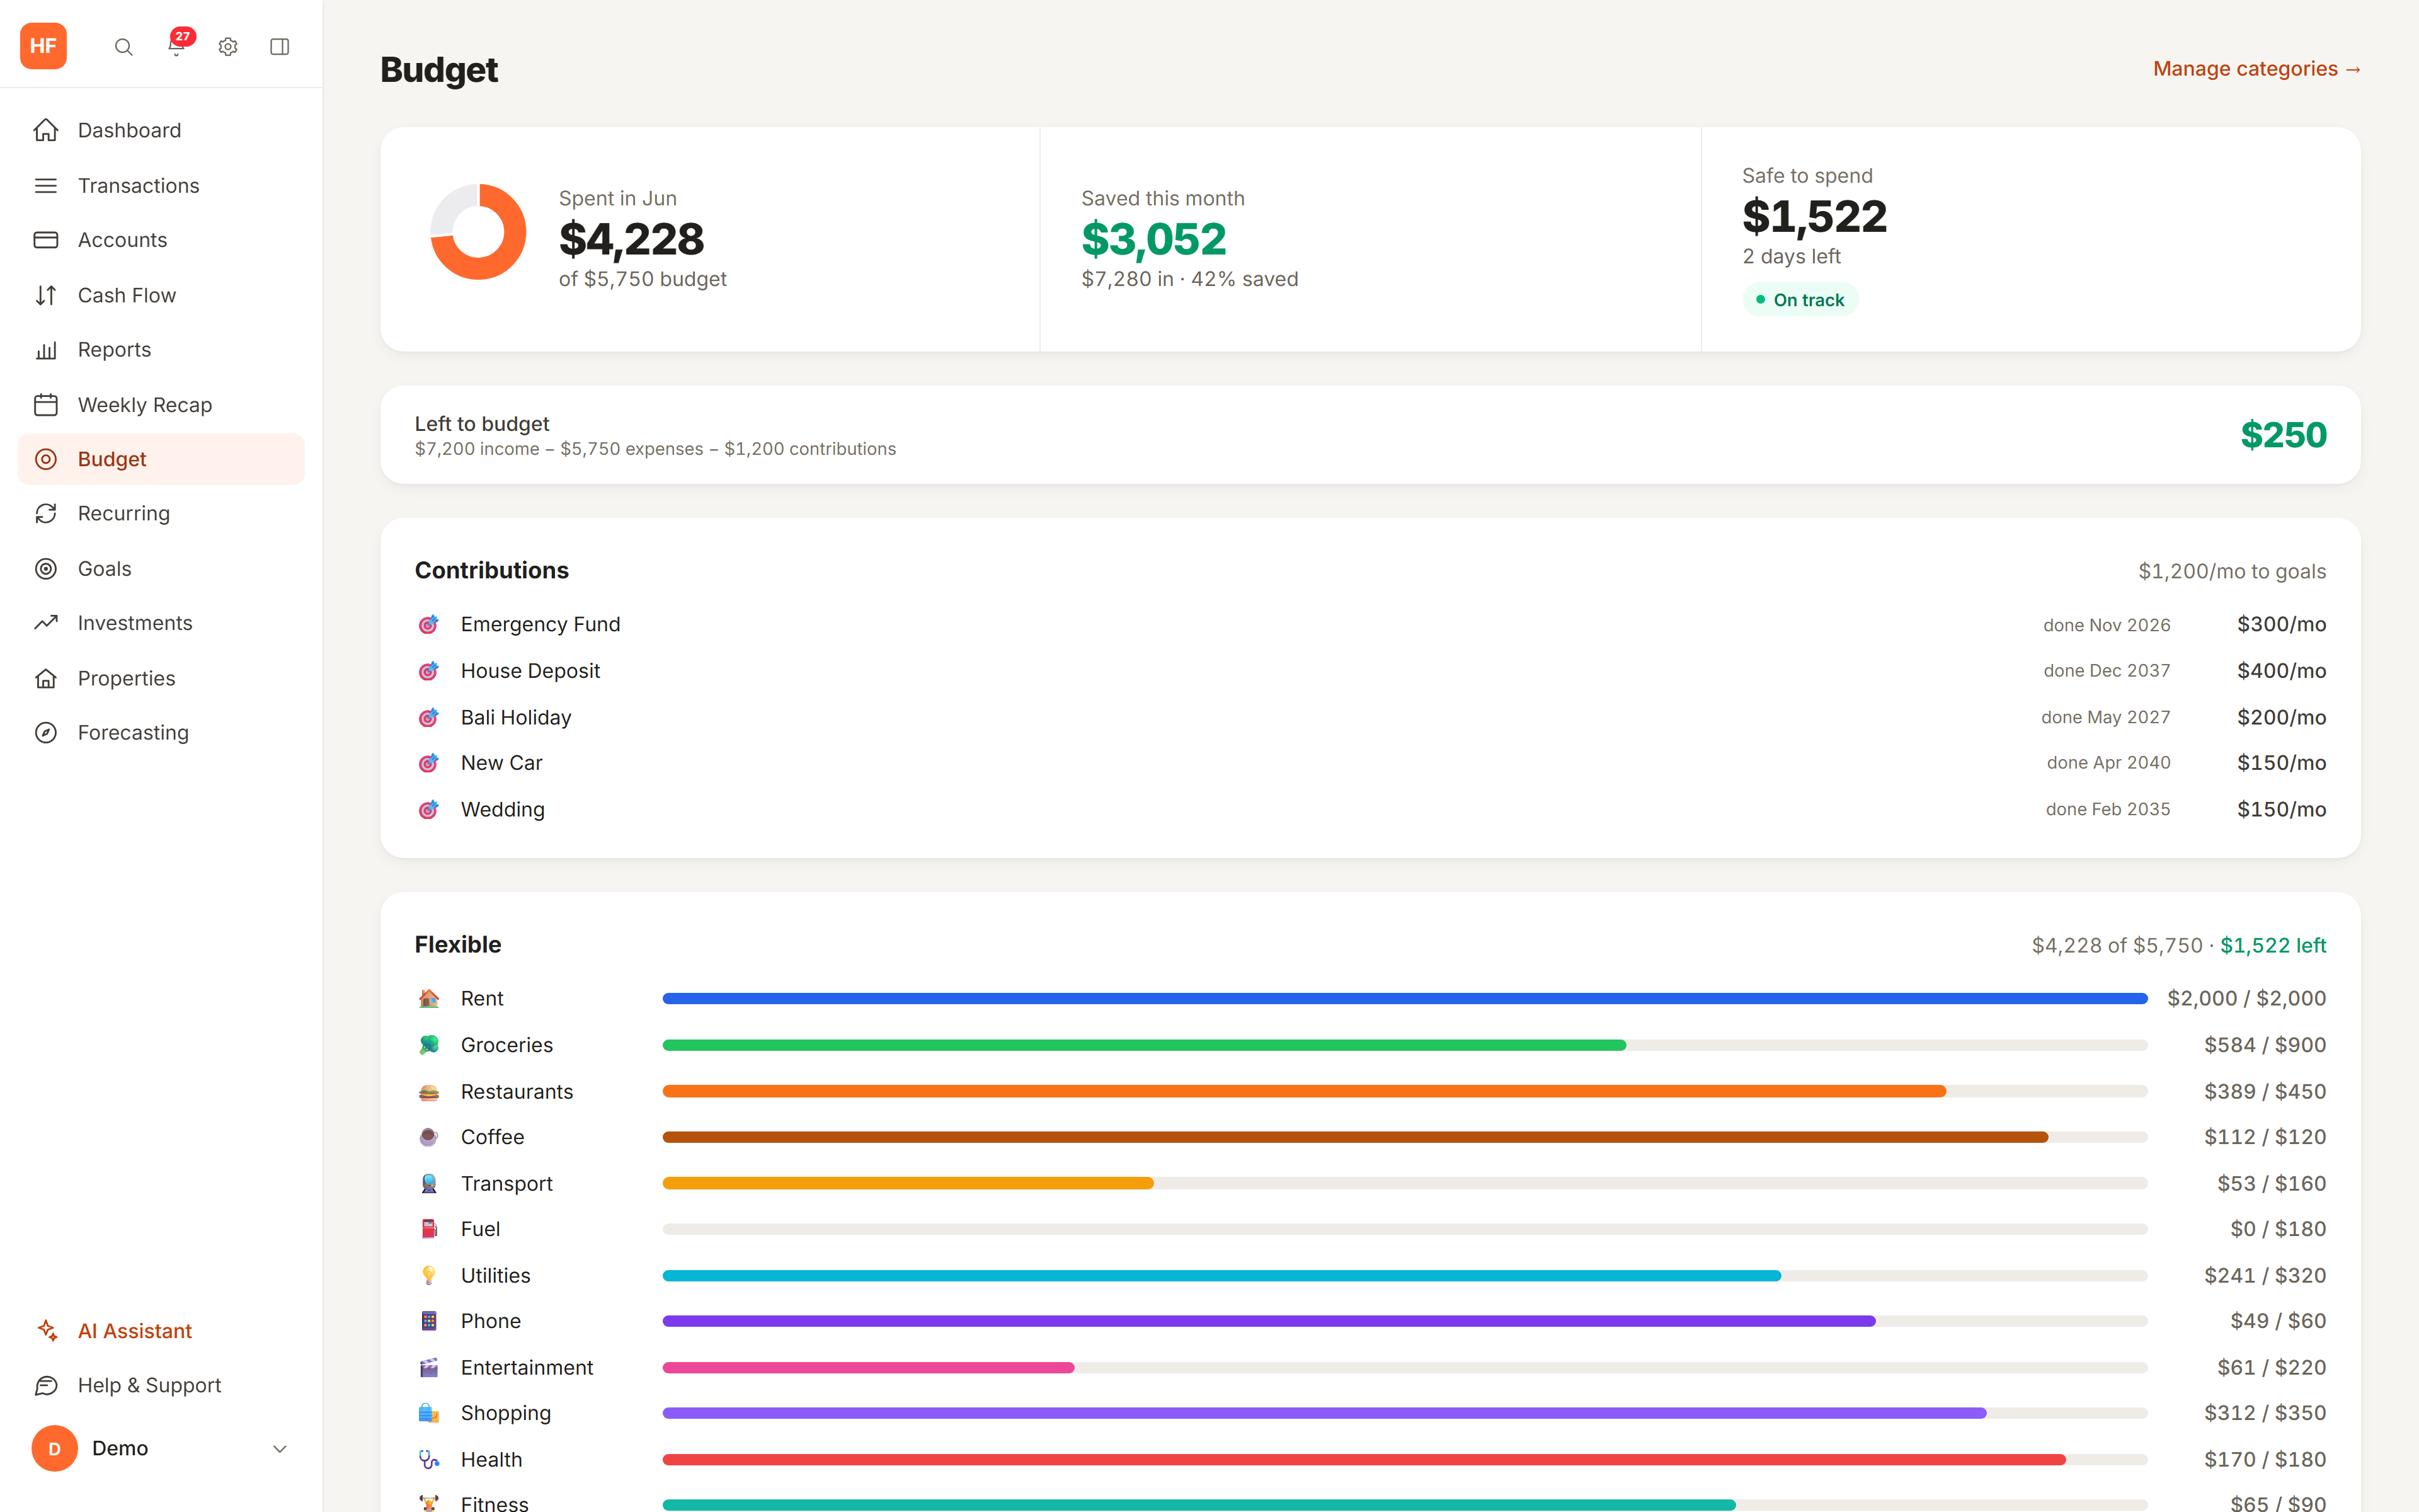
Task: Click the Emergency Fund goal icon
Action: 429,625
